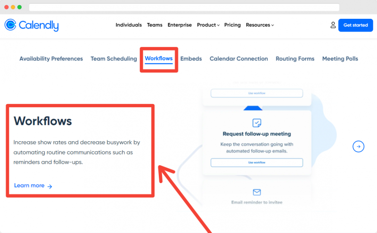Open the Pricing page link
This screenshot has width=377, height=233.
coord(232,25)
